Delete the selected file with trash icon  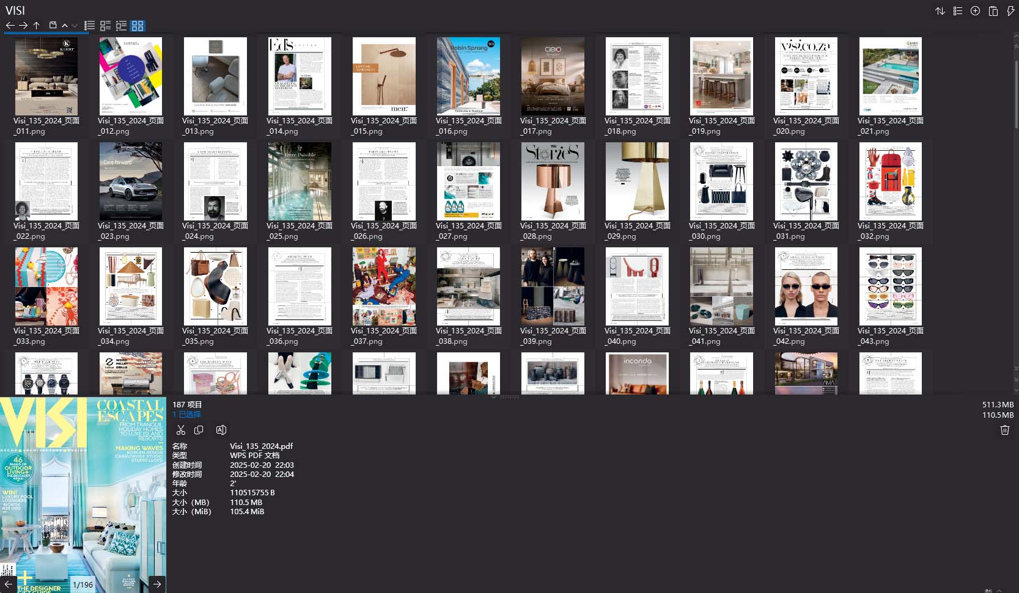click(1004, 430)
